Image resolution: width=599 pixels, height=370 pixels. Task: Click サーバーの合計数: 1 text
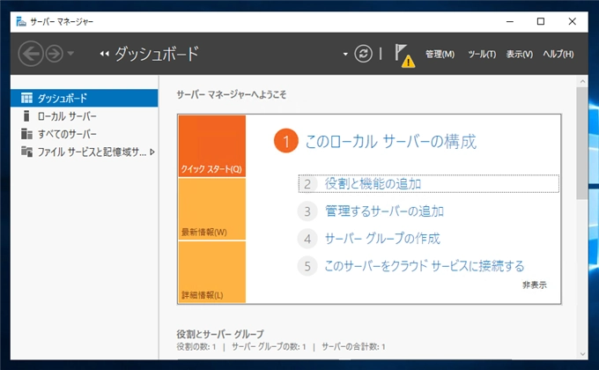click(x=353, y=347)
